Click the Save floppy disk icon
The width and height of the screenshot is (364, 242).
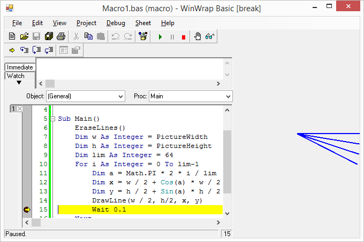click(36, 36)
